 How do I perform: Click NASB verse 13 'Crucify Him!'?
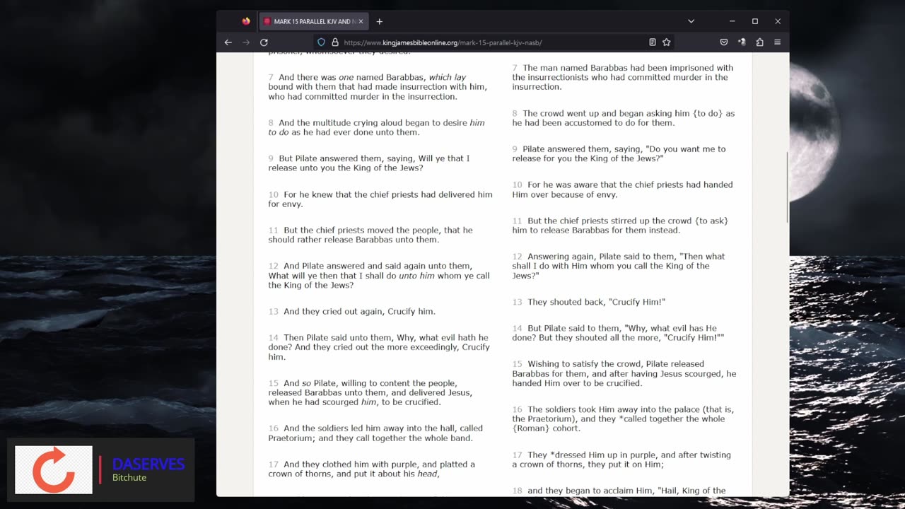click(588, 302)
